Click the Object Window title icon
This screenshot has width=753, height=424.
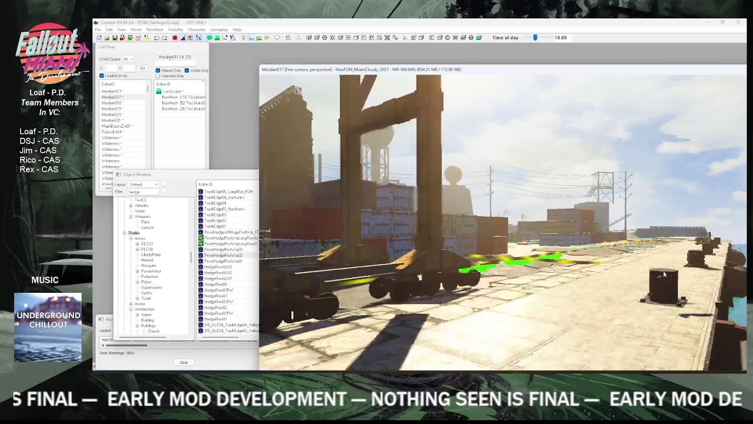point(118,174)
